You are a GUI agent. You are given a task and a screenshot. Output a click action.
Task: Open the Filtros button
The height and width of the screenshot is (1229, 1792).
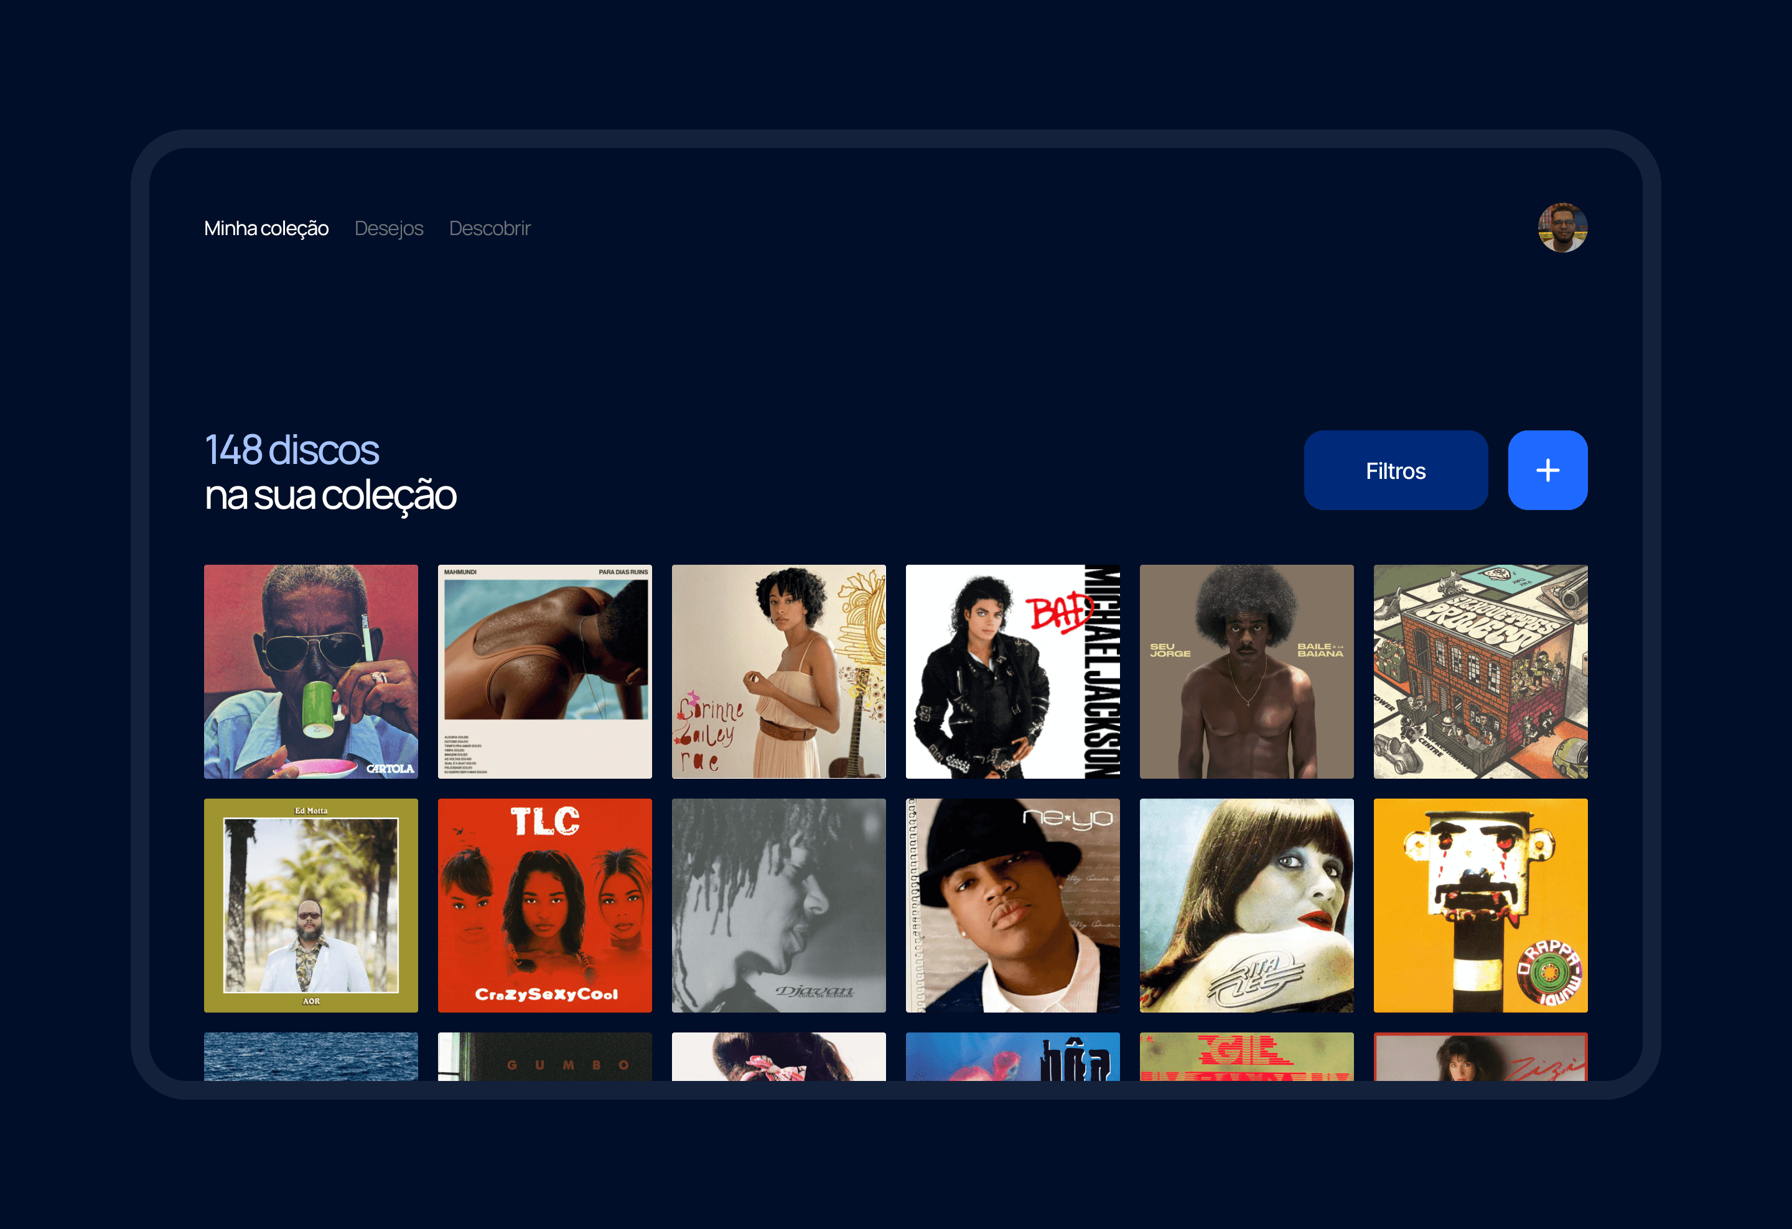pos(1395,470)
